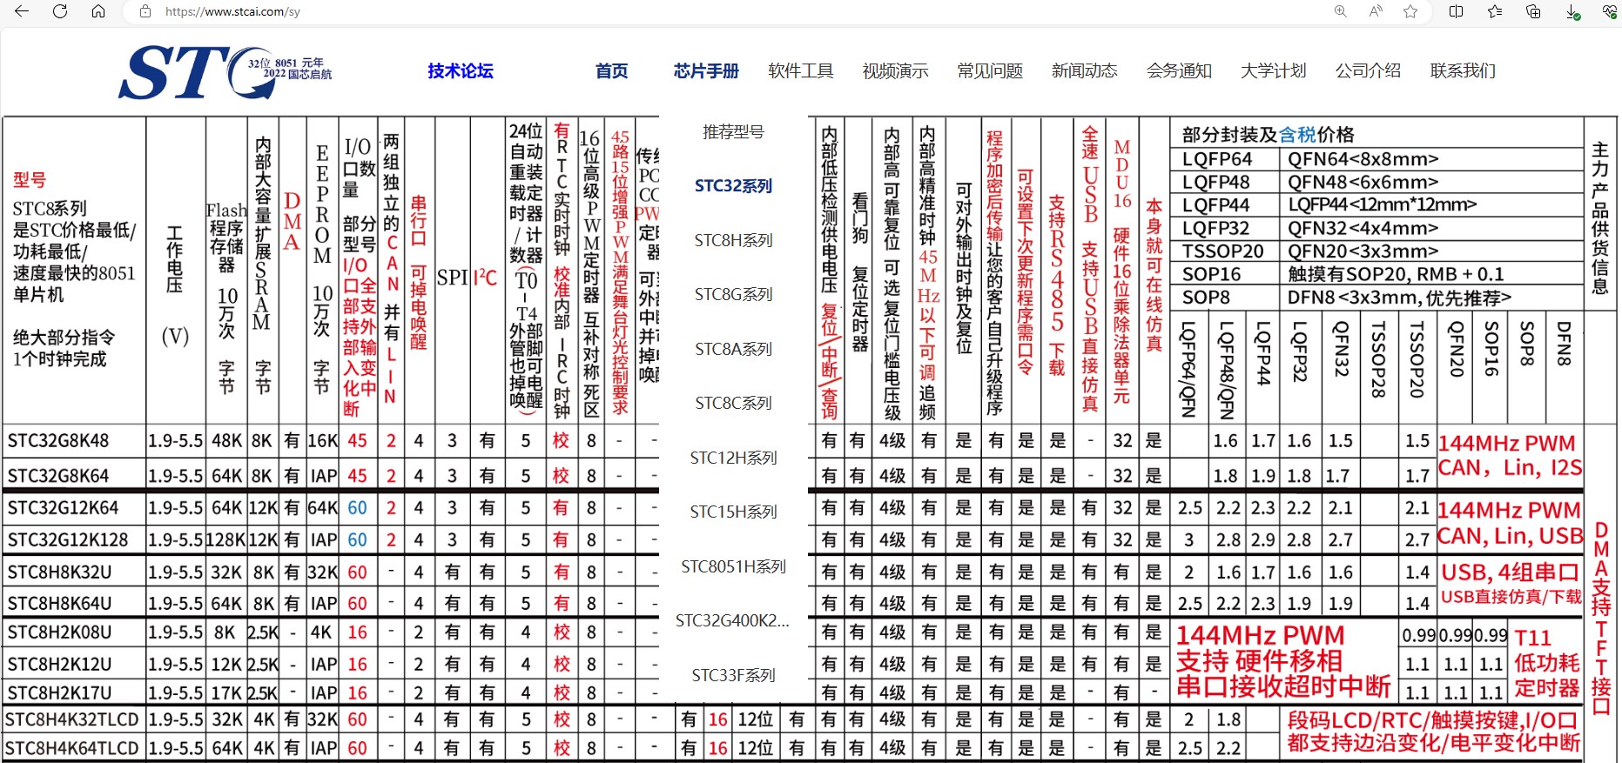Viewport: 1622px width, 763px height.
Task: Open the Collections icon
Action: 1533,11
